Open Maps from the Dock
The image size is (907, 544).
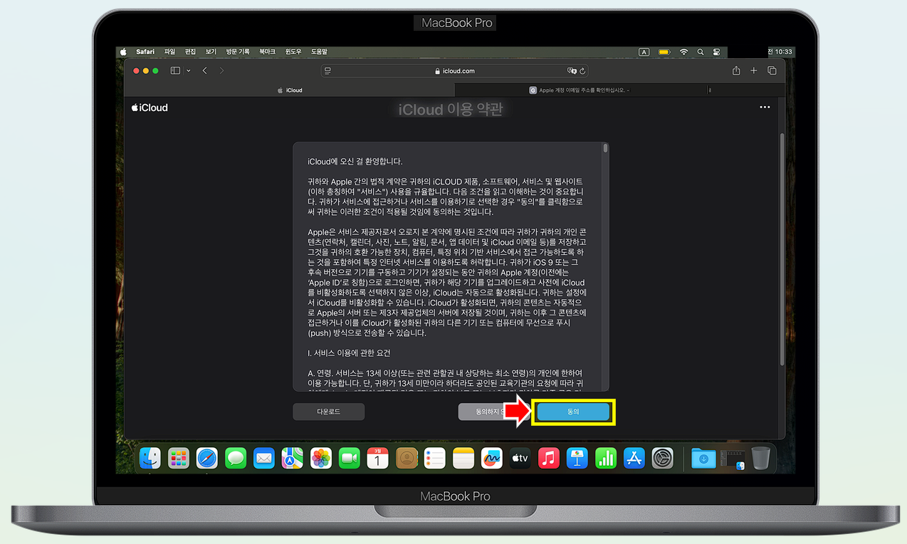pos(293,458)
